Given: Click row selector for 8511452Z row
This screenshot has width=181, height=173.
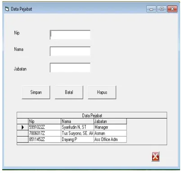Looking at the screenshot, I should pos(23,139).
